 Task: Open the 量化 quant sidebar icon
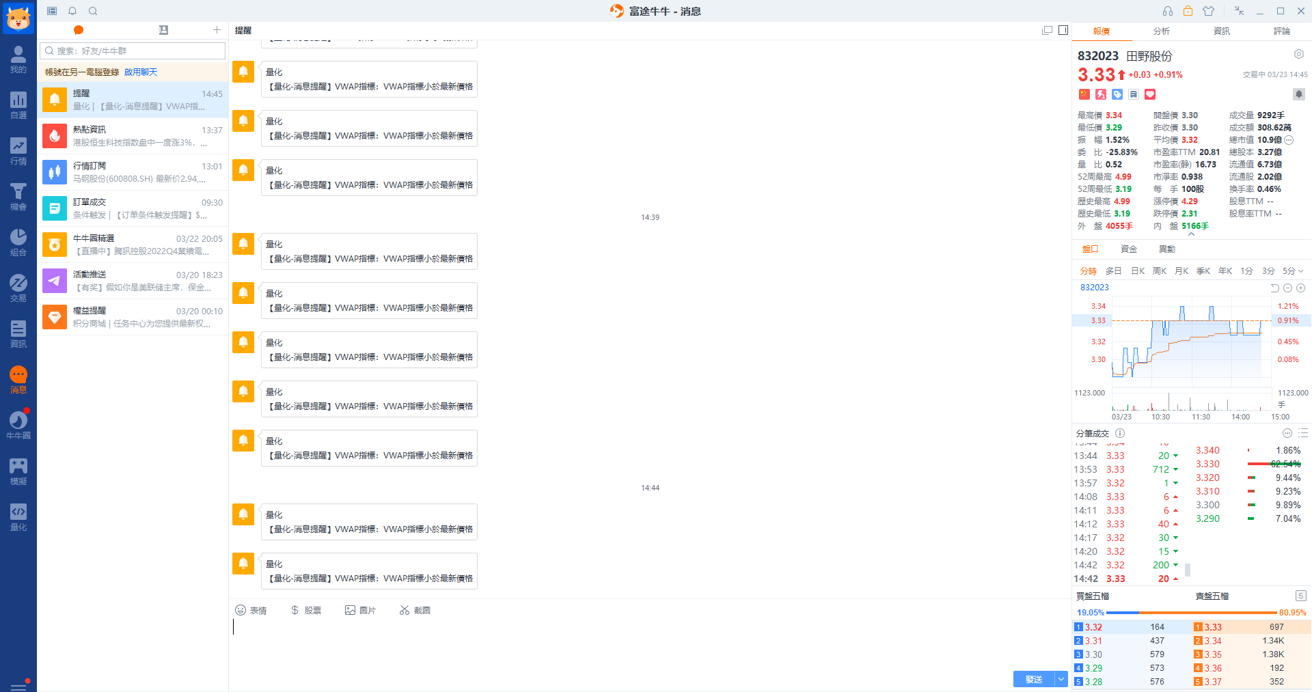18,517
